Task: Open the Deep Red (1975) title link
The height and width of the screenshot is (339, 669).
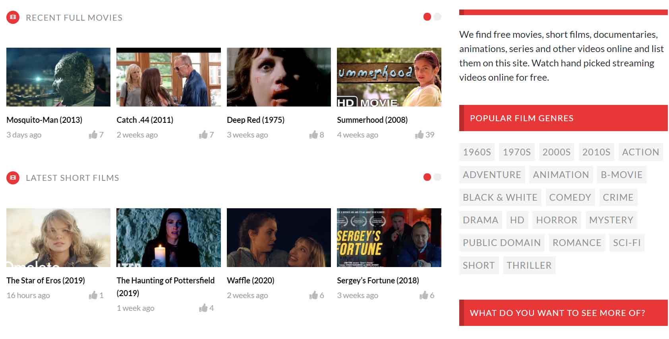Action: pos(255,120)
